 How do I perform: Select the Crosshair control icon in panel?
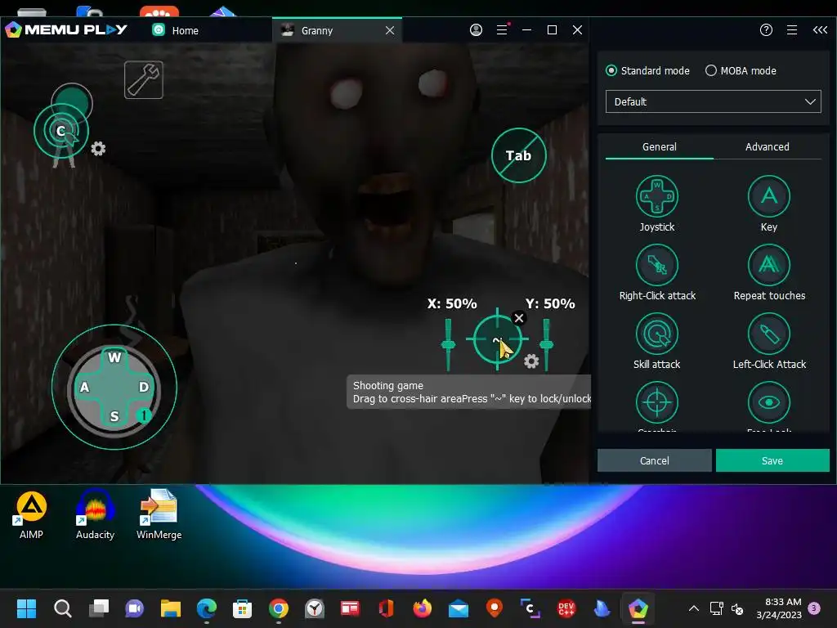tap(656, 402)
